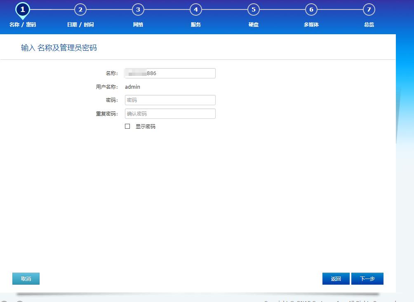
Task: Click the step 2 circle numbered 2
Action: click(x=80, y=9)
